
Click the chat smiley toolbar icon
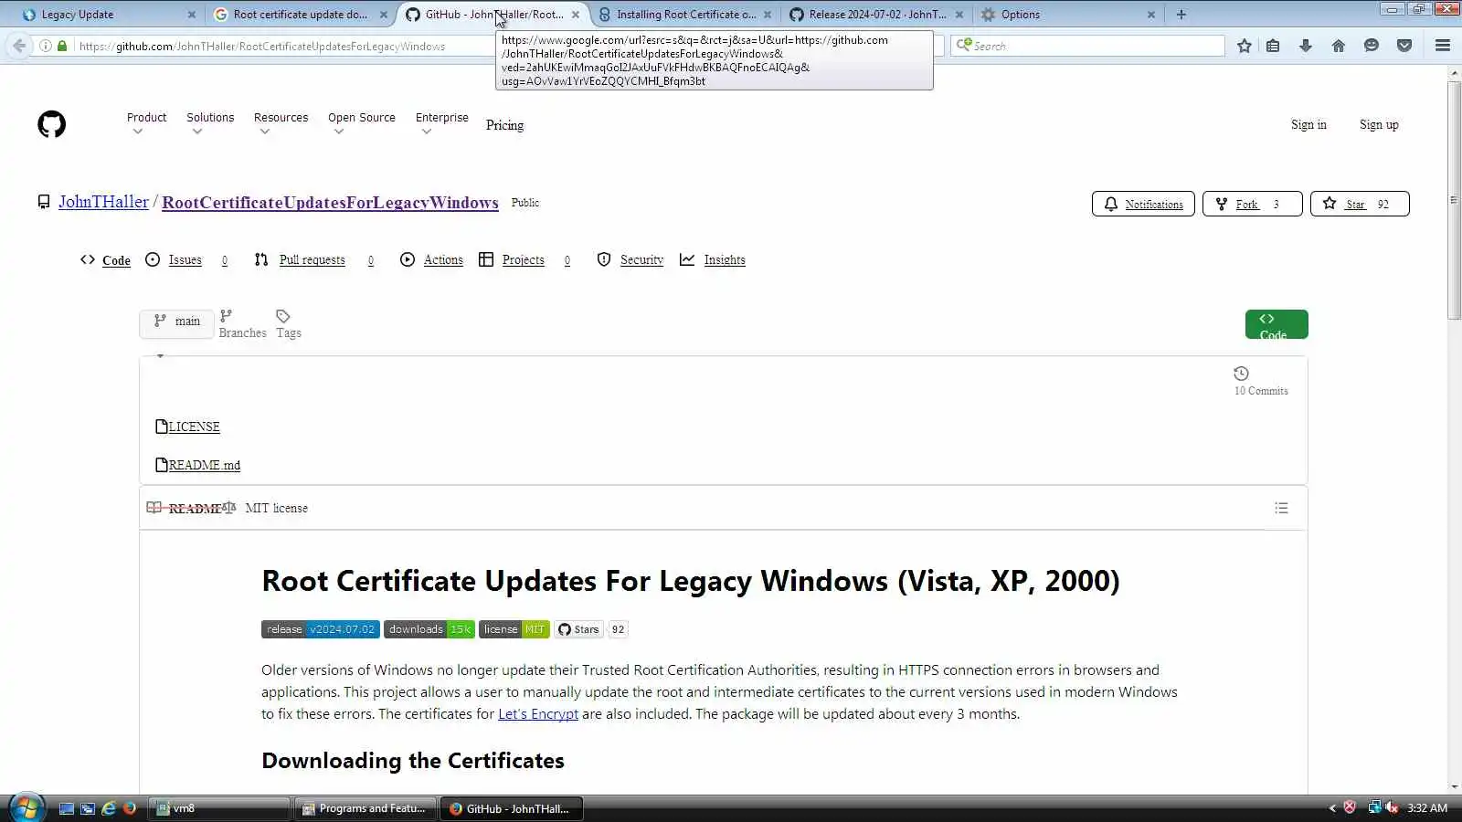1372,46
